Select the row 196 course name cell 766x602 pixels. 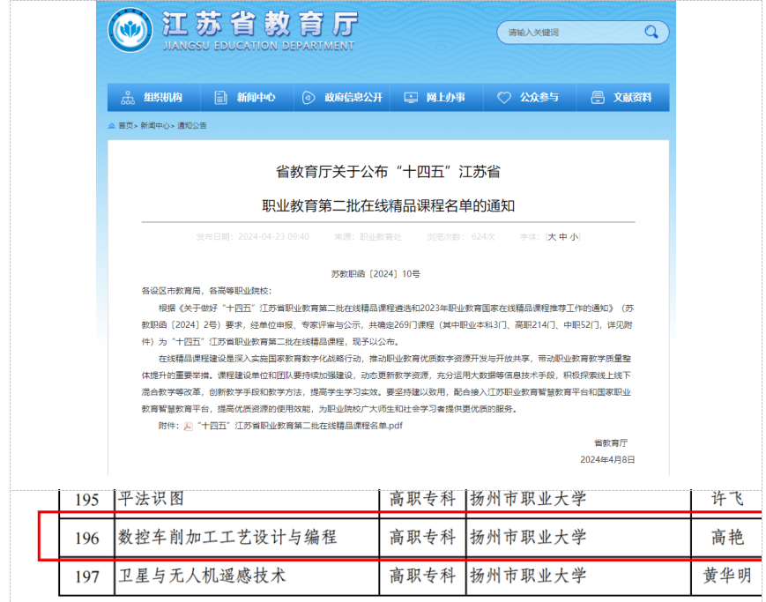point(227,537)
